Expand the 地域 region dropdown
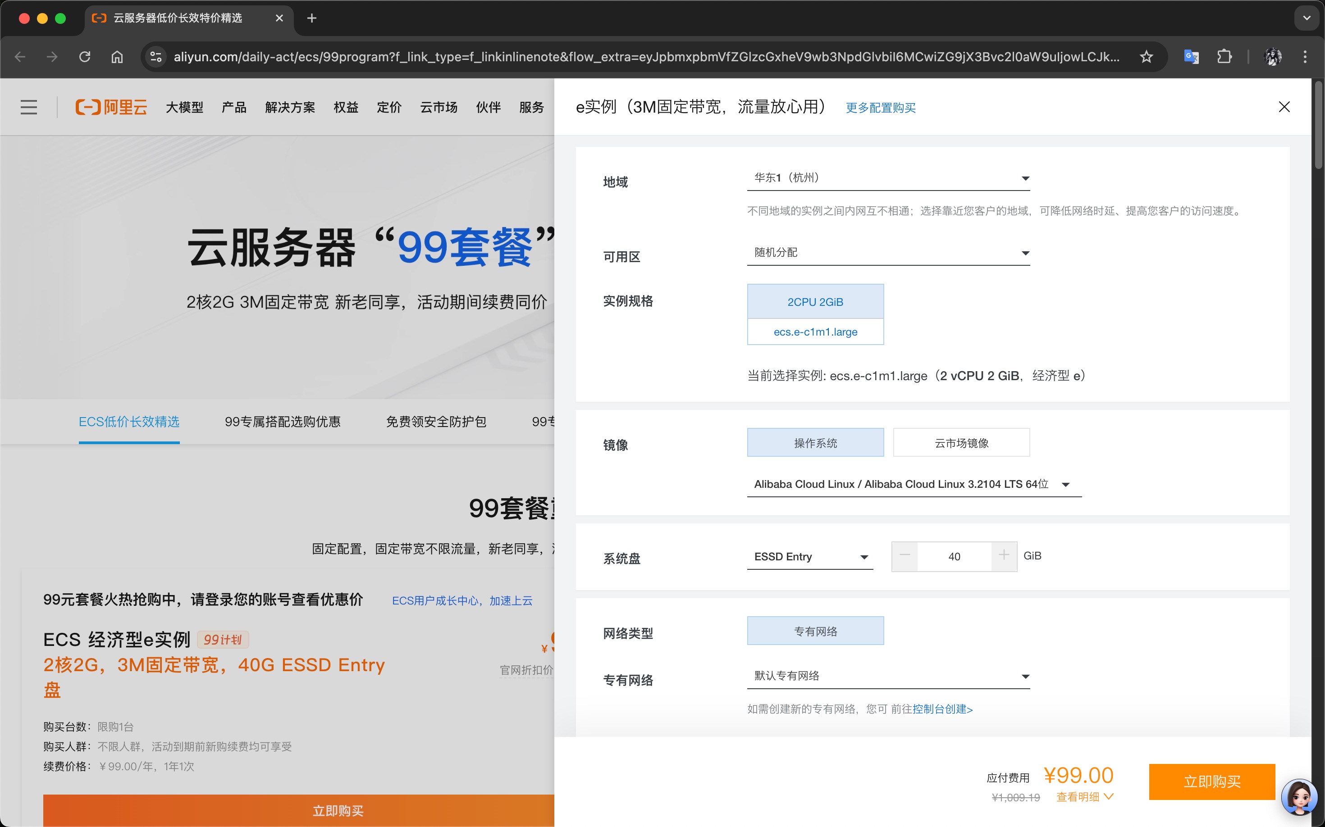1325x827 pixels. [x=888, y=178]
